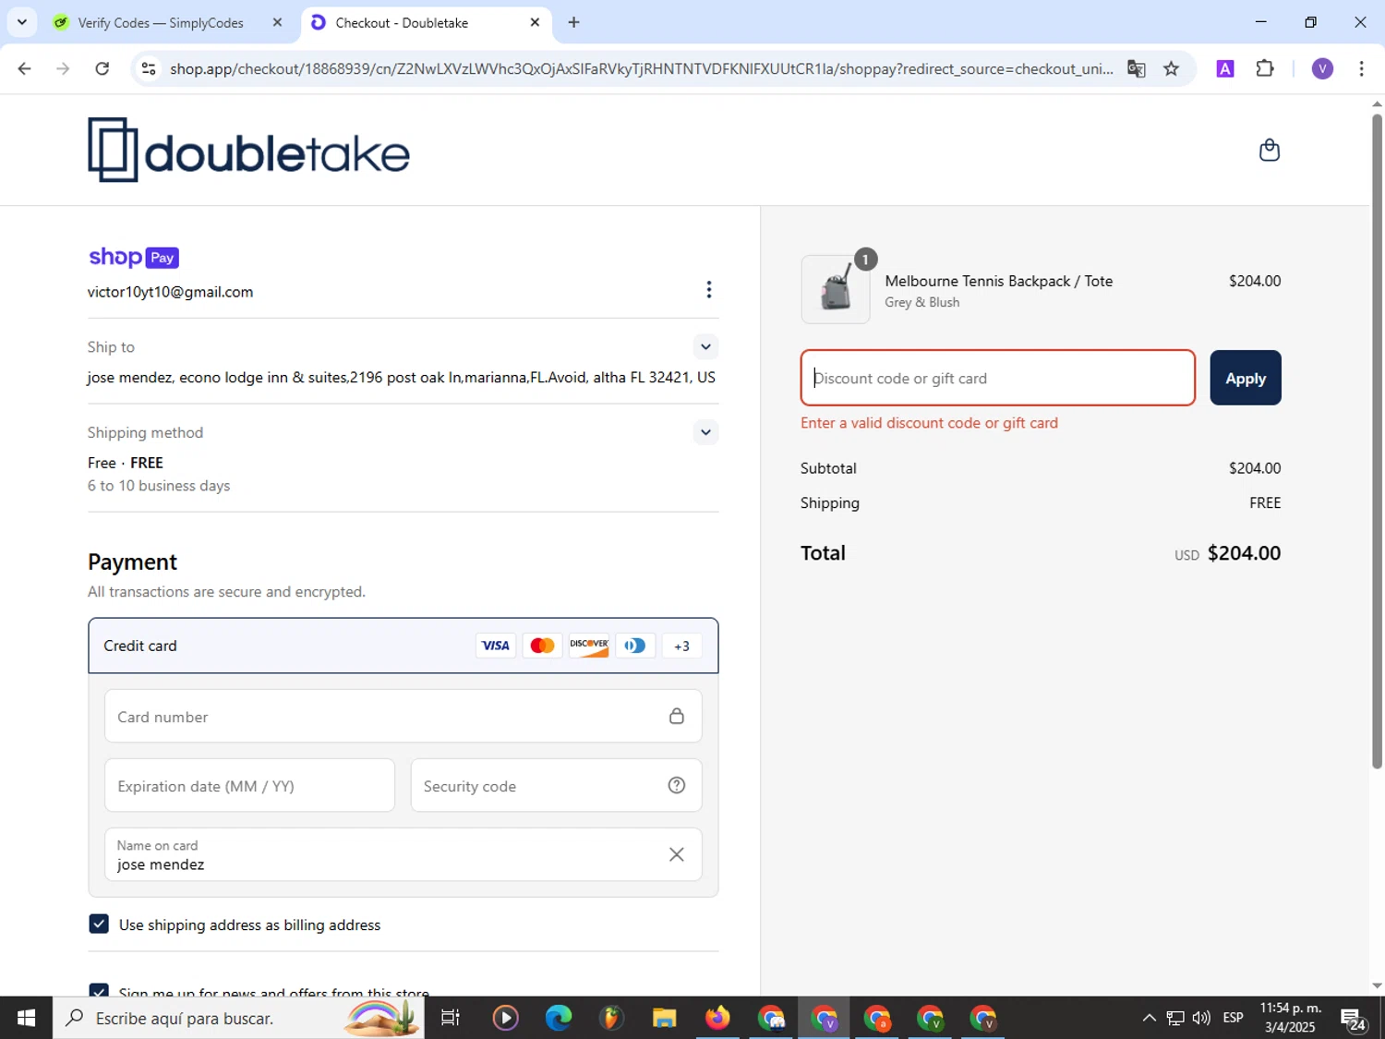Select the Discover card icon
Image resolution: width=1385 pixels, height=1039 pixels.
[589, 646]
